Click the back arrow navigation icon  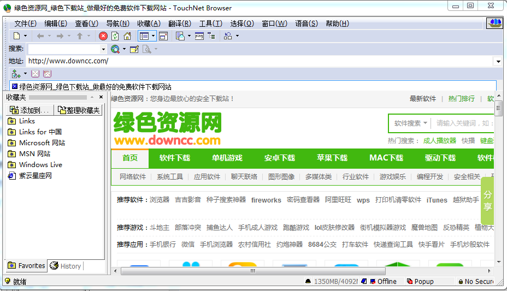(x=40, y=36)
